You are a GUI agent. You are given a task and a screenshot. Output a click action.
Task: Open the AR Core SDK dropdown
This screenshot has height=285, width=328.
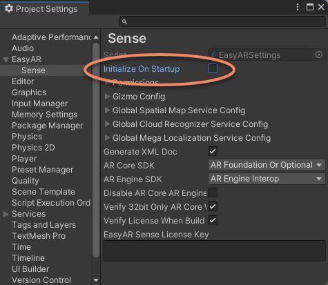[267, 165]
